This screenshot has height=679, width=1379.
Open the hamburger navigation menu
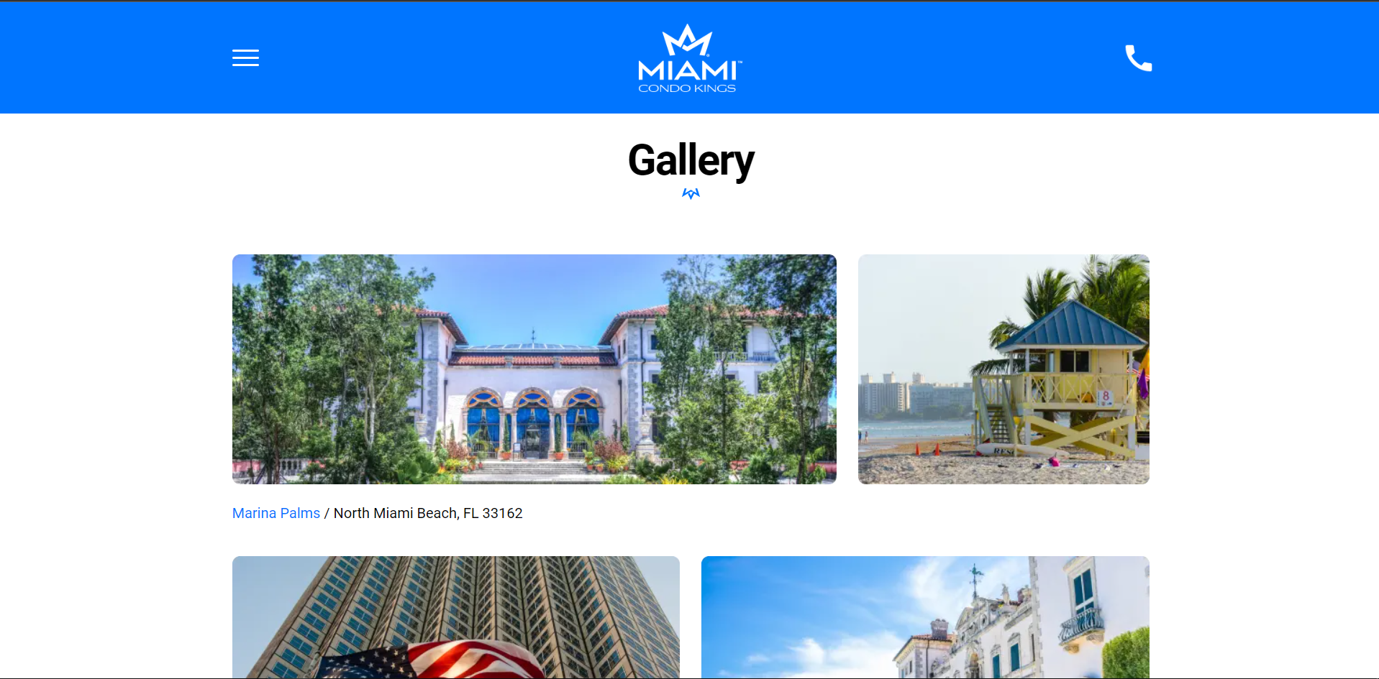[x=245, y=57]
